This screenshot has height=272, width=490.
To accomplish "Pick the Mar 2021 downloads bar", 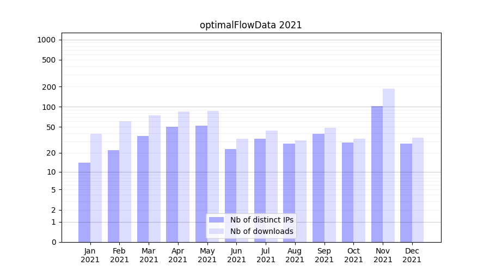I will point(155,178).
